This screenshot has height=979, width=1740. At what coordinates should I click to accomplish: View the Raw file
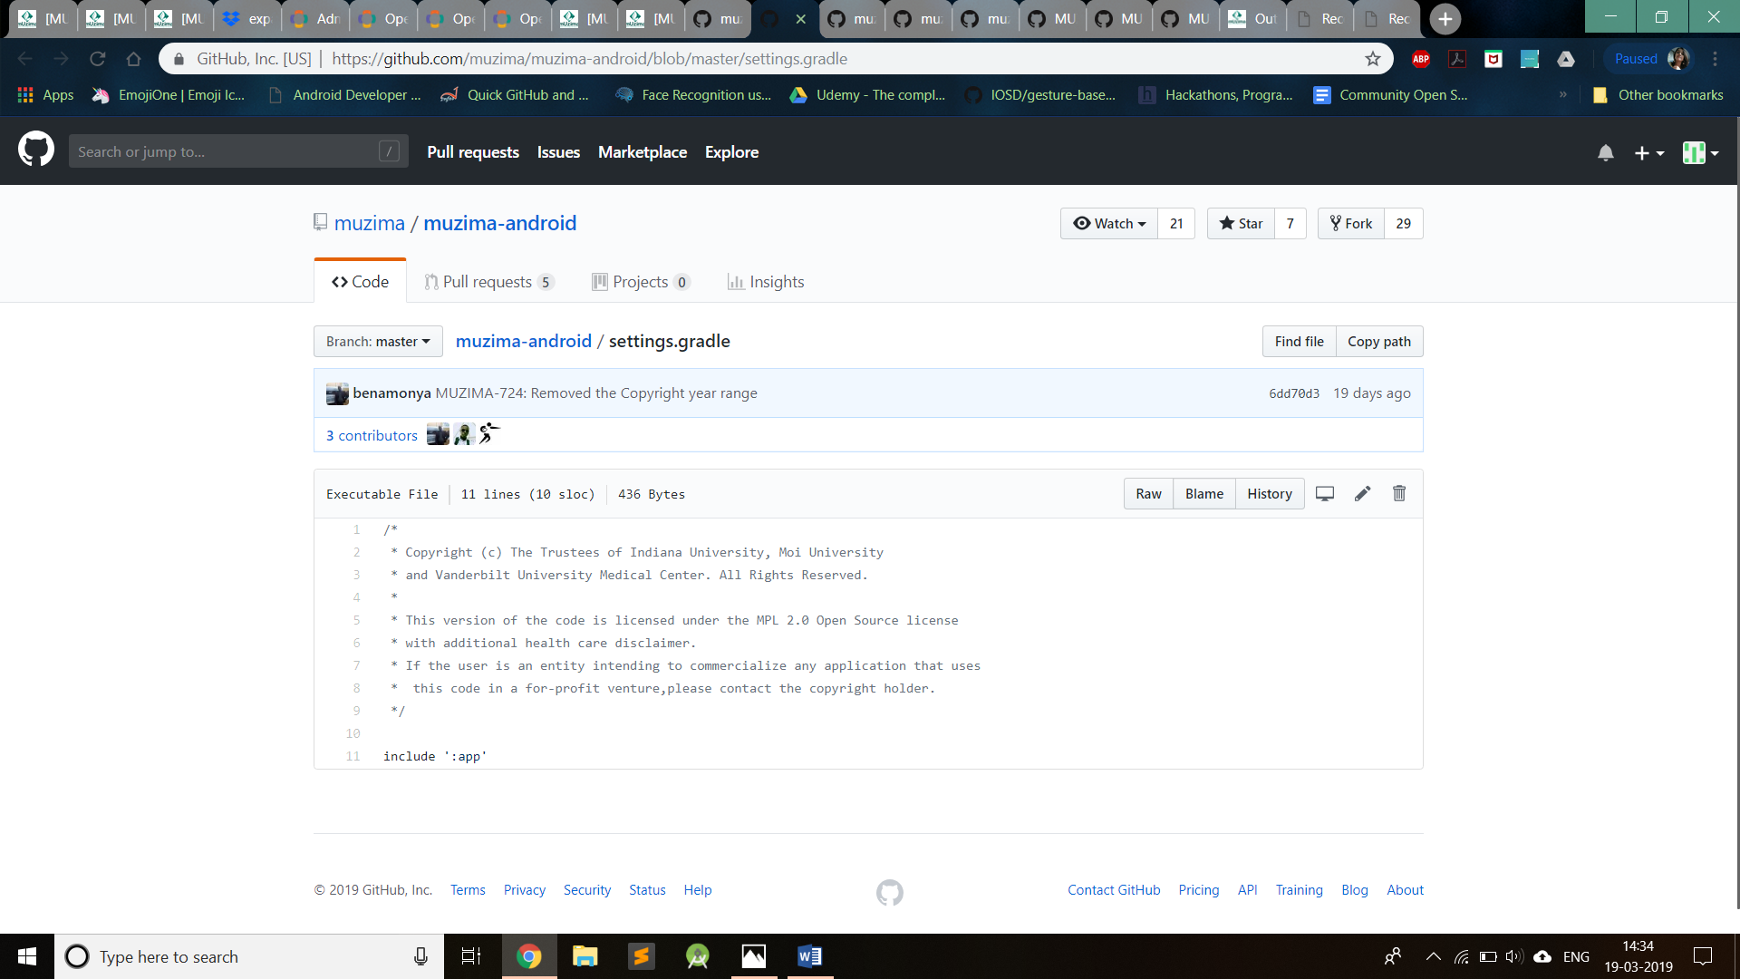click(x=1148, y=494)
